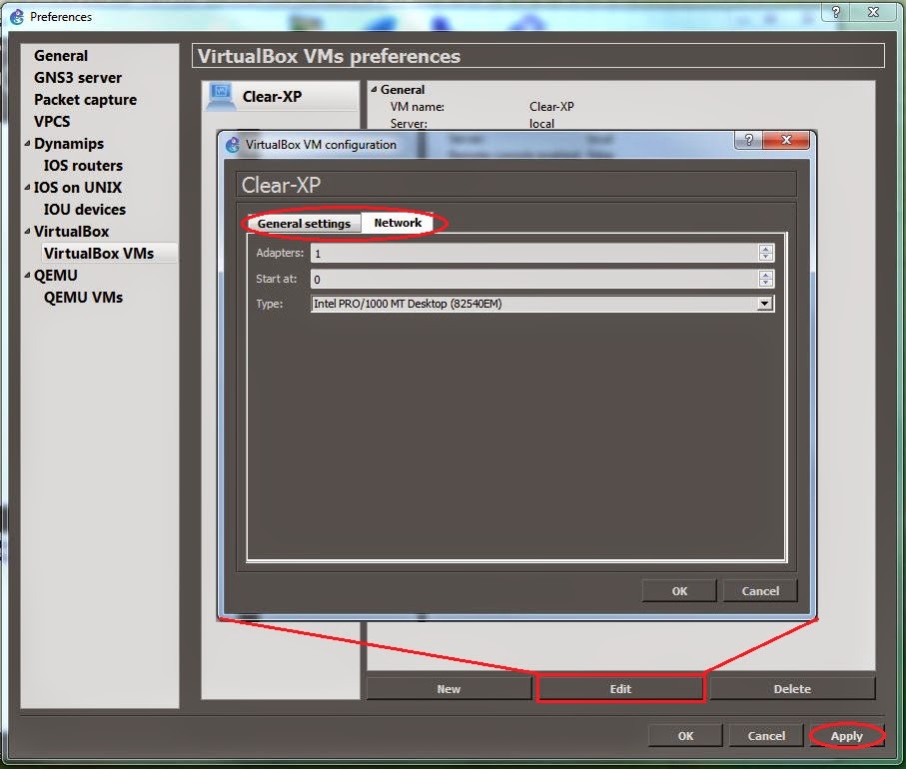Select the Network tab
Viewport: 906px width, 769px height.
pos(398,223)
